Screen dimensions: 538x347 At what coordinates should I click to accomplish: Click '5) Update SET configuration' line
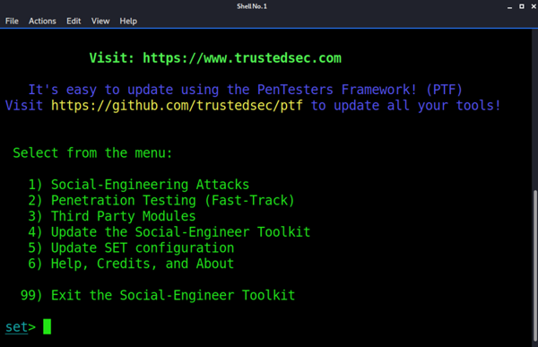coord(131,247)
